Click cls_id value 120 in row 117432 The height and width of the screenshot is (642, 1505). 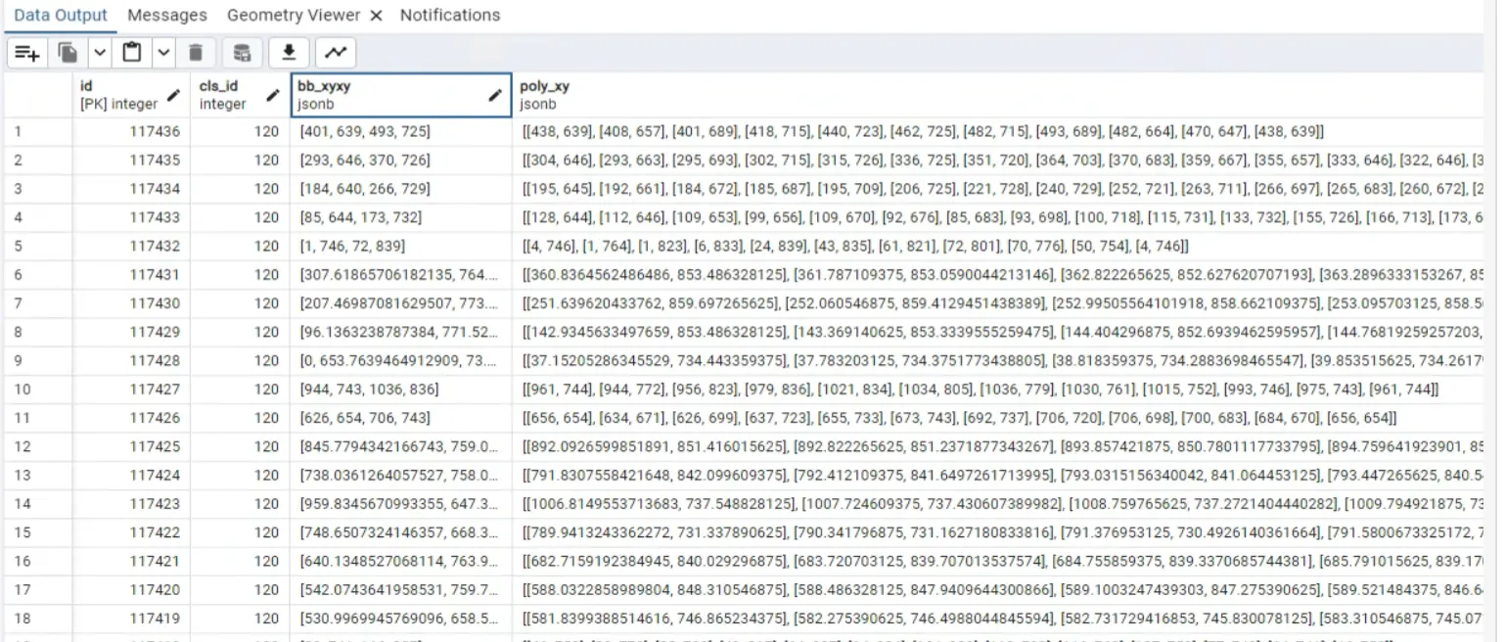point(240,246)
